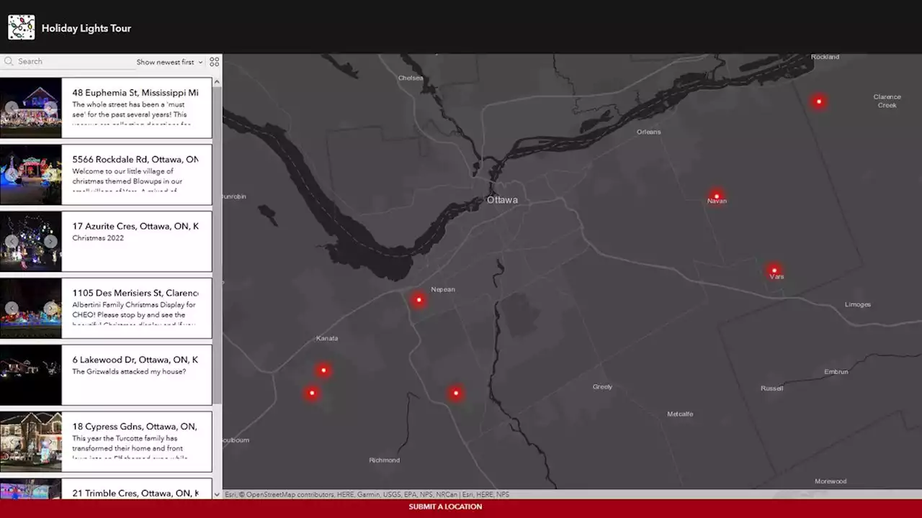The image size is (922, 518).
Task: Click the 'Kanata' label on the map
Action: tap(327, 338)
